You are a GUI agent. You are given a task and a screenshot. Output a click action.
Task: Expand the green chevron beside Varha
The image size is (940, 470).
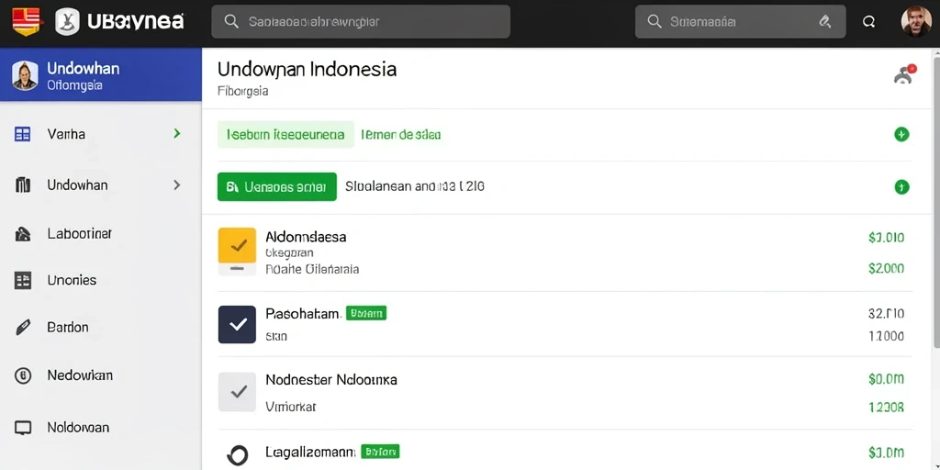point(177,133)
